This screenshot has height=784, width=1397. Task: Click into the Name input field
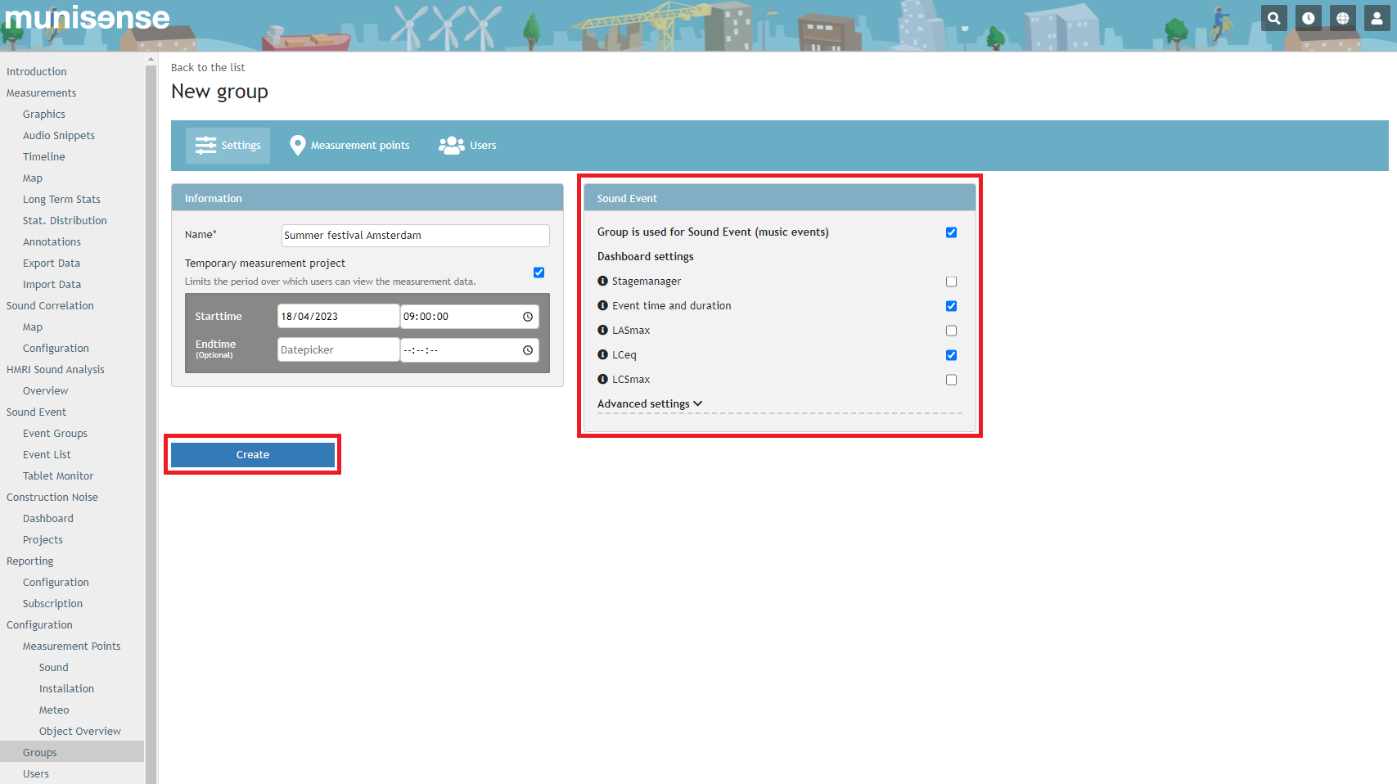coord(415,235)
